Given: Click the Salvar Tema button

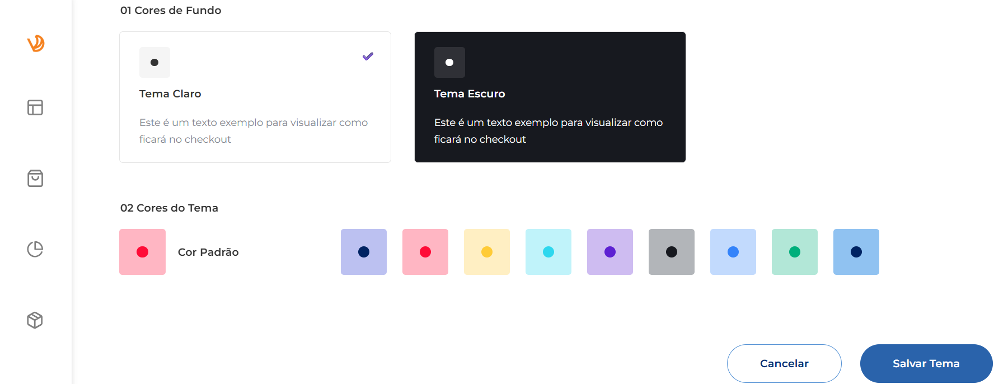Looking at the screenshot, I should (x=926, y=363).
